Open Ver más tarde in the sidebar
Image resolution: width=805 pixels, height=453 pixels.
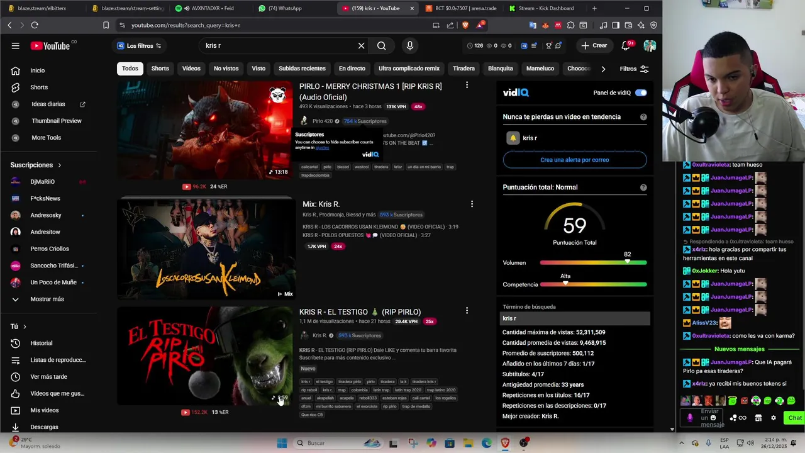(49, 377)
